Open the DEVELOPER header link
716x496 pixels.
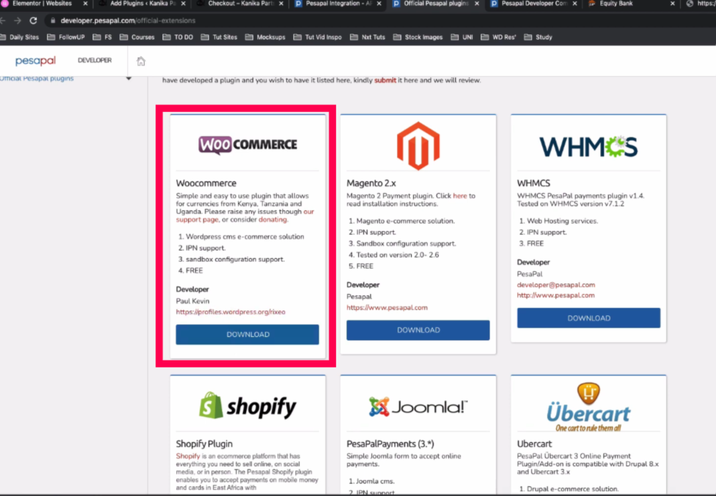point(95,60)
